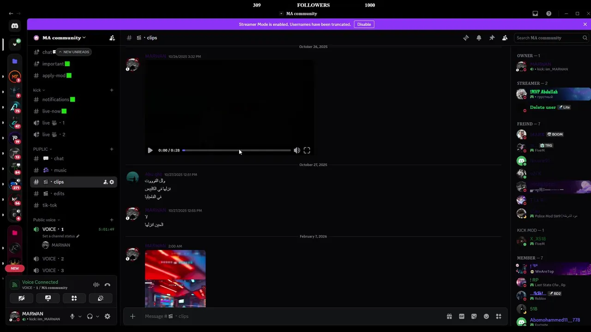Create channel in PUPLIC category
Image resolution: width=591 pixels, height=332 pixels.
(x=112, y=149)
